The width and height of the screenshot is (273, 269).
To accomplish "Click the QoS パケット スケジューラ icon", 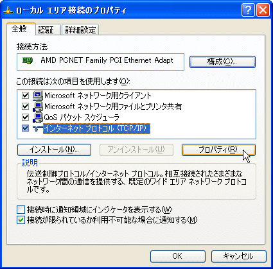I will point(38,117).
